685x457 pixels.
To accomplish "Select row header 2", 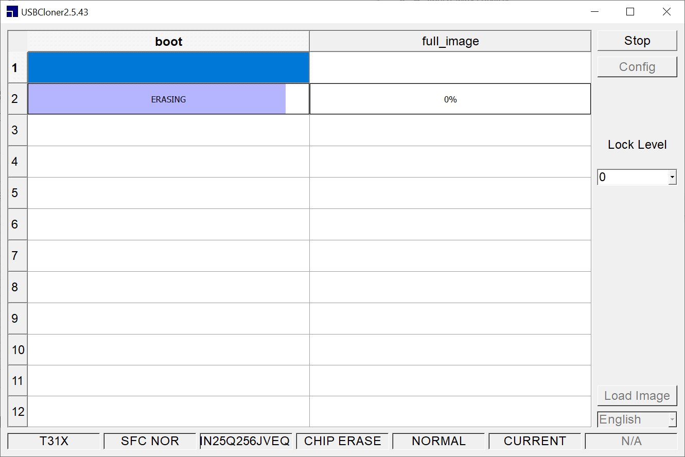I will coord(18,99).
